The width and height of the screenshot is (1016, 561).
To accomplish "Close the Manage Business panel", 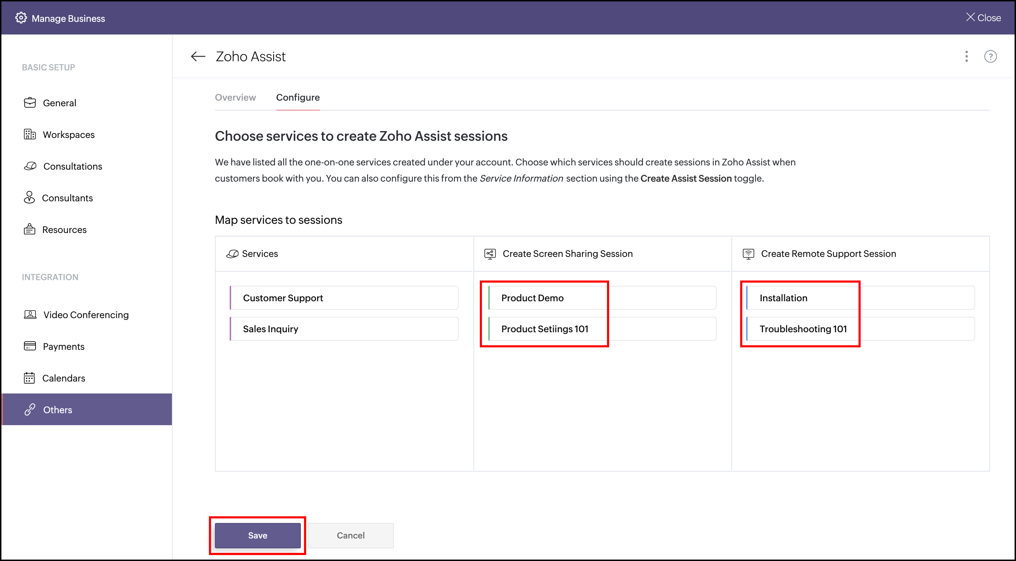I will (x=983, y=18).
